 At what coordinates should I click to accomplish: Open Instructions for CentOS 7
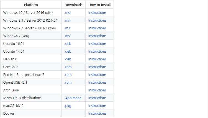point(97,67)
